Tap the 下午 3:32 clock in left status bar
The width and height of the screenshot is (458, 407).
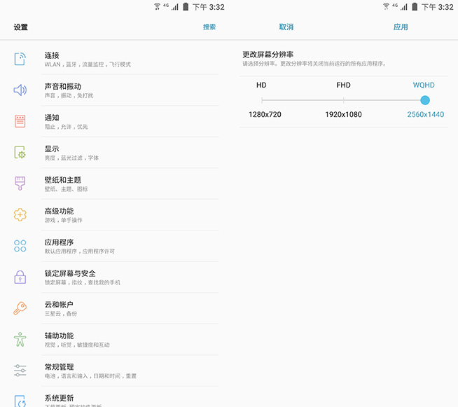point(209,7)
